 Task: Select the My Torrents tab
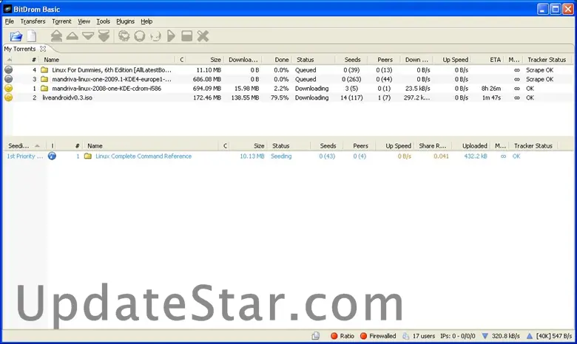click(20, 49)
